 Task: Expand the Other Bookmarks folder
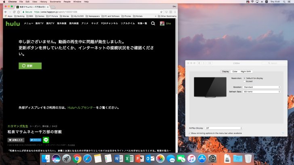tap(167, 16)
